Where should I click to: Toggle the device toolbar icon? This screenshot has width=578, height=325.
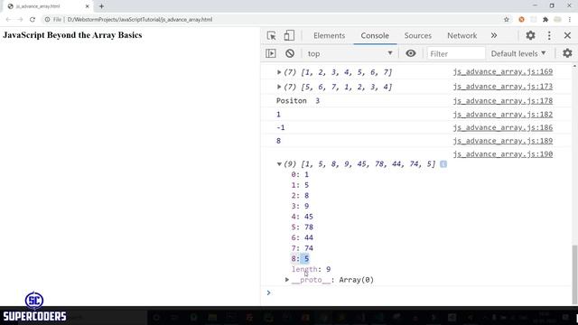289,35
